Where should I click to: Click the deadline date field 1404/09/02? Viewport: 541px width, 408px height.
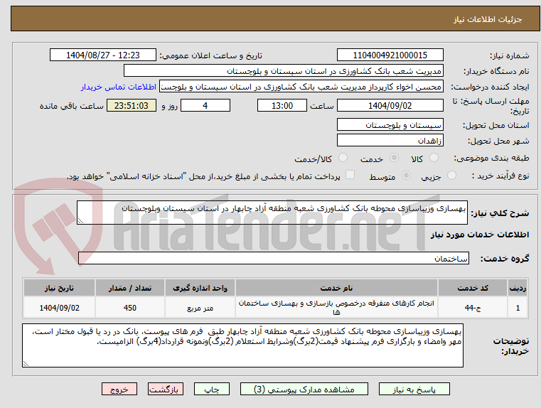(390, 105)
